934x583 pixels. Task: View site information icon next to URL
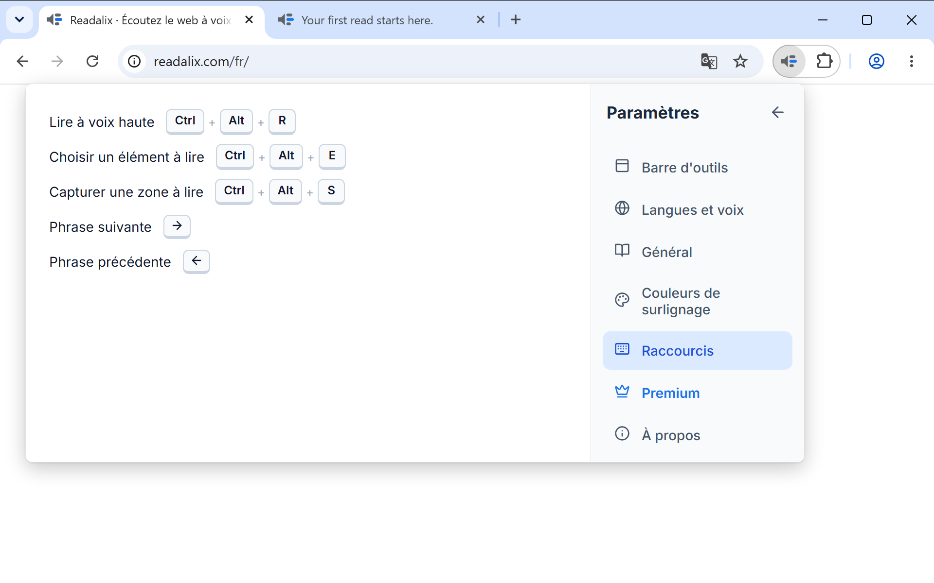tap(134, 61)
